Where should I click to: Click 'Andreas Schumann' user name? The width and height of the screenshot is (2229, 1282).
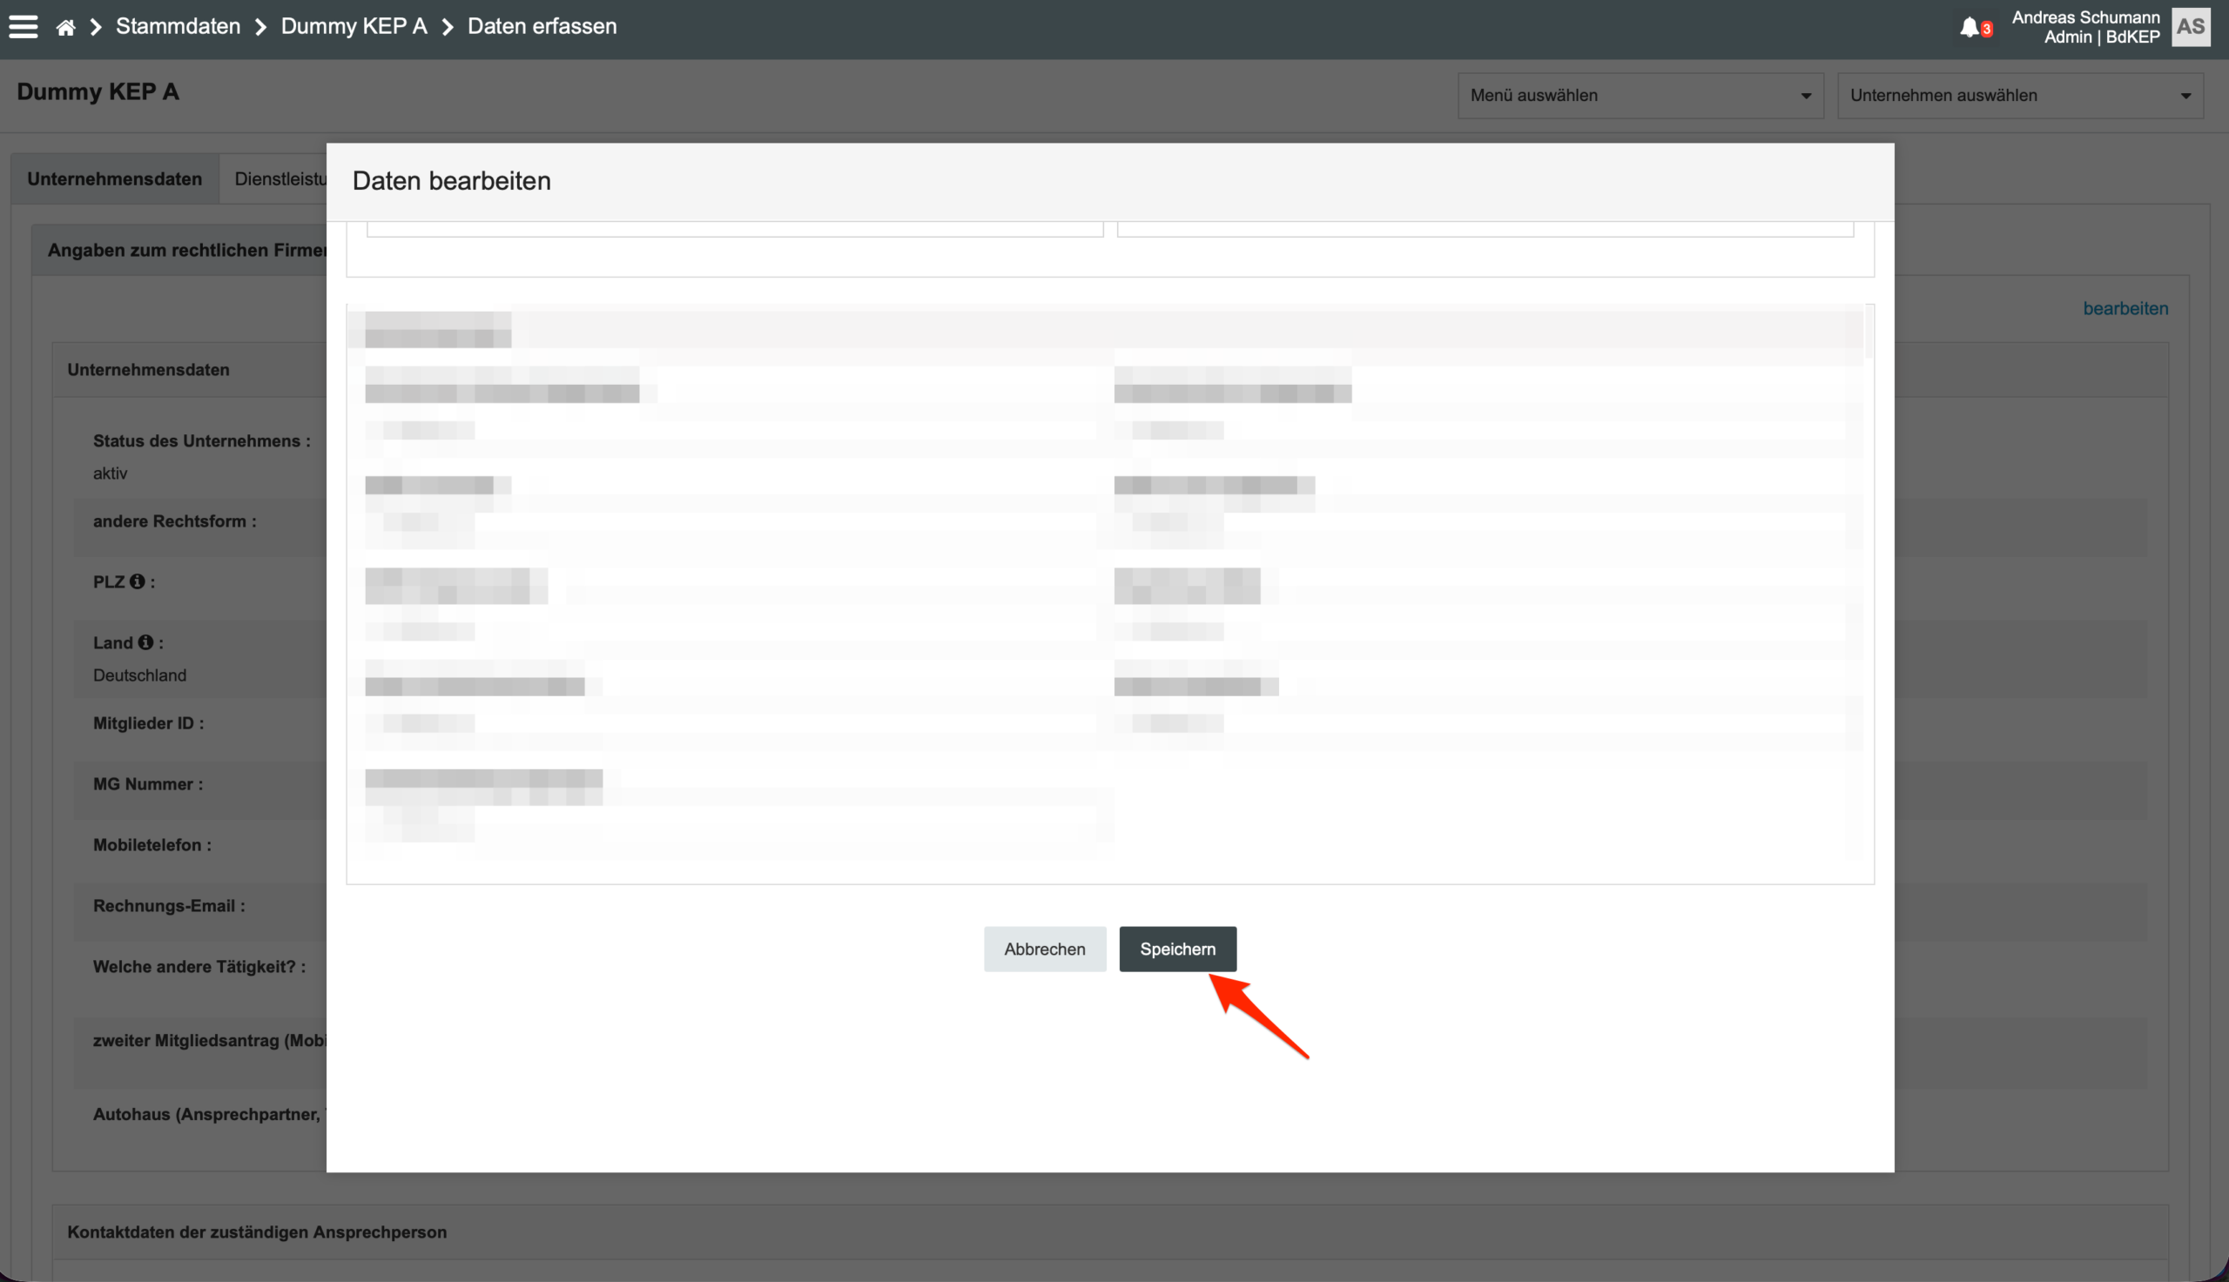2085,17
